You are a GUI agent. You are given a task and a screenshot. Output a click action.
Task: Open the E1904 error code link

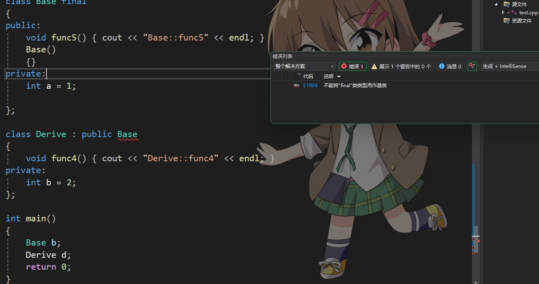coord(310,86)
